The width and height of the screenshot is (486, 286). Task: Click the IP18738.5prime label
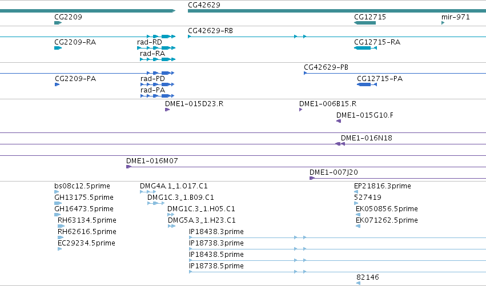click(x=216, y=267)
